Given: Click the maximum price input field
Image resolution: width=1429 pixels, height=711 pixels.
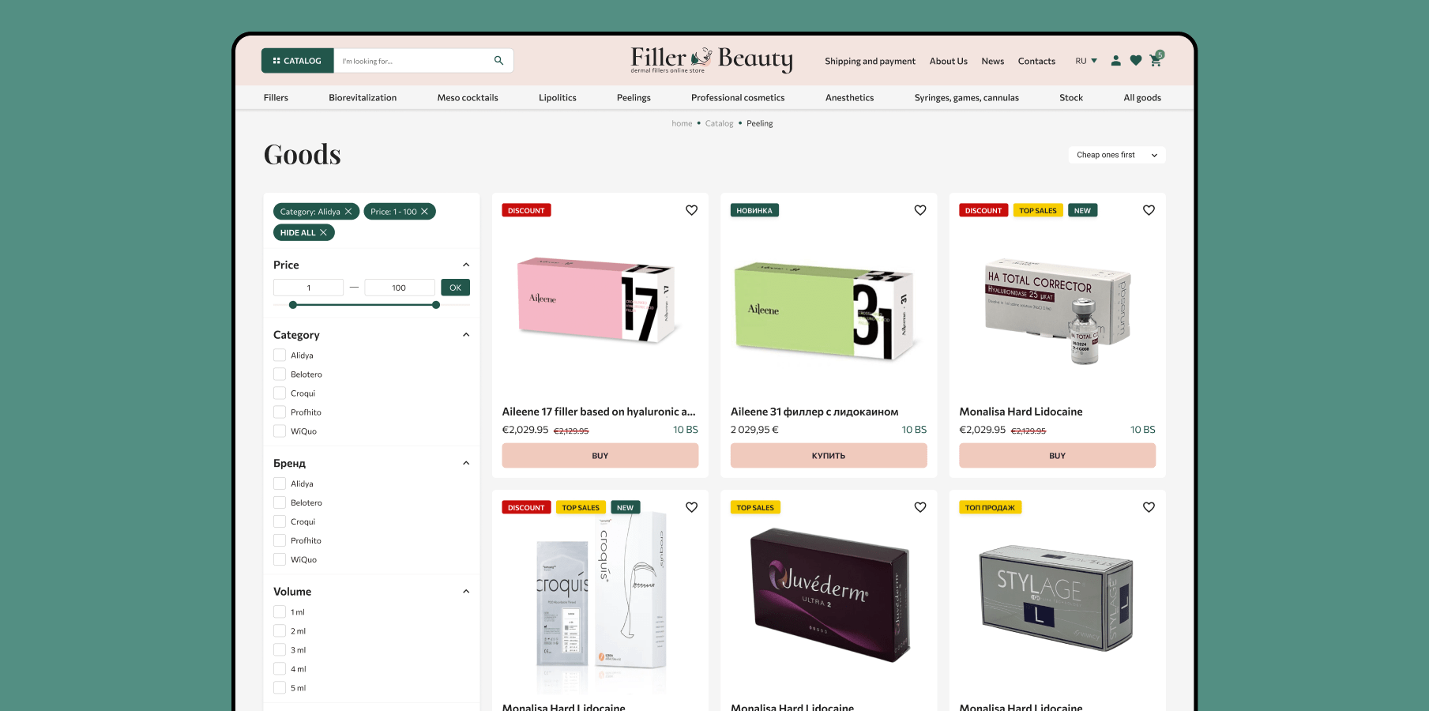Looking at the screenshot, I should pyautogui.click(x=400, y=288).
